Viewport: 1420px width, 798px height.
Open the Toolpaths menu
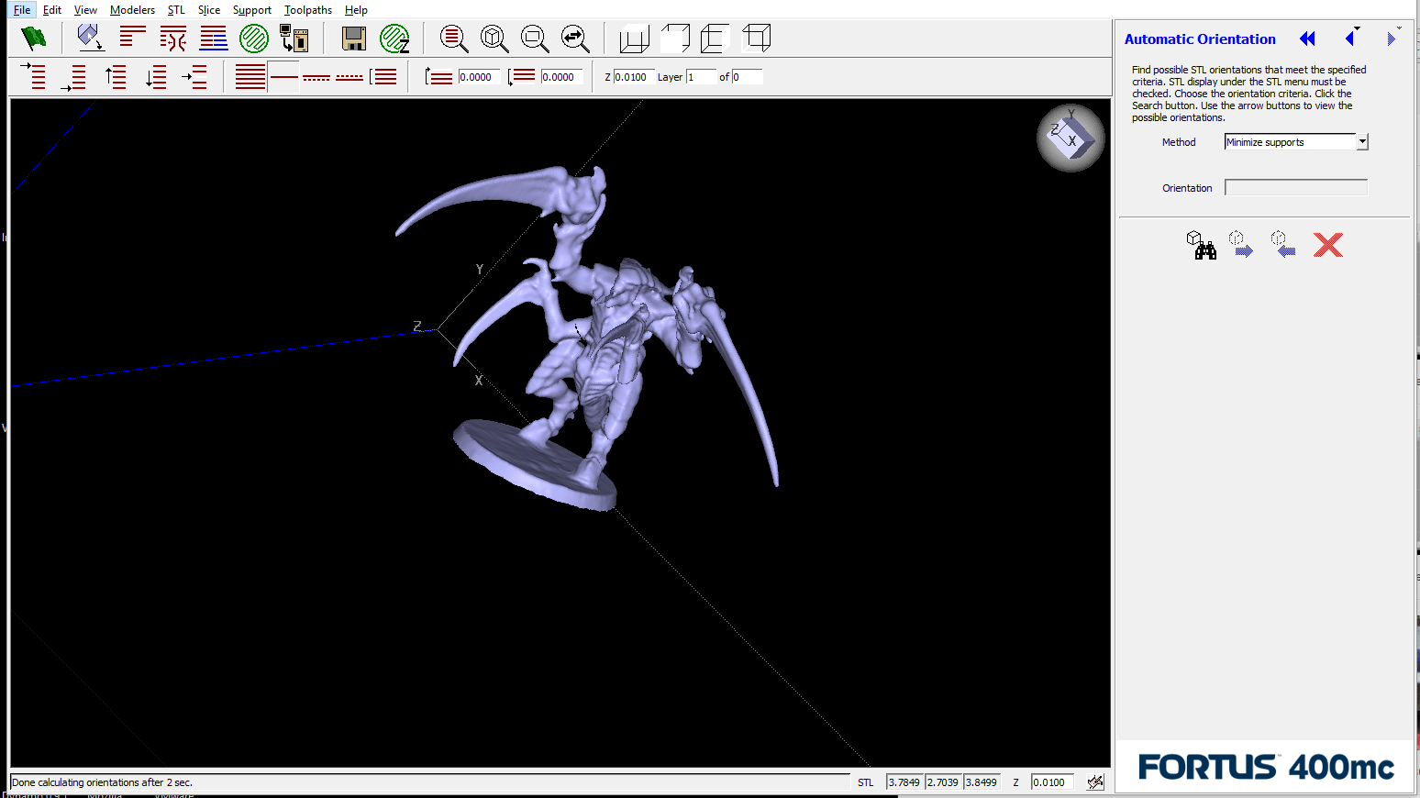tap(307, 10)
